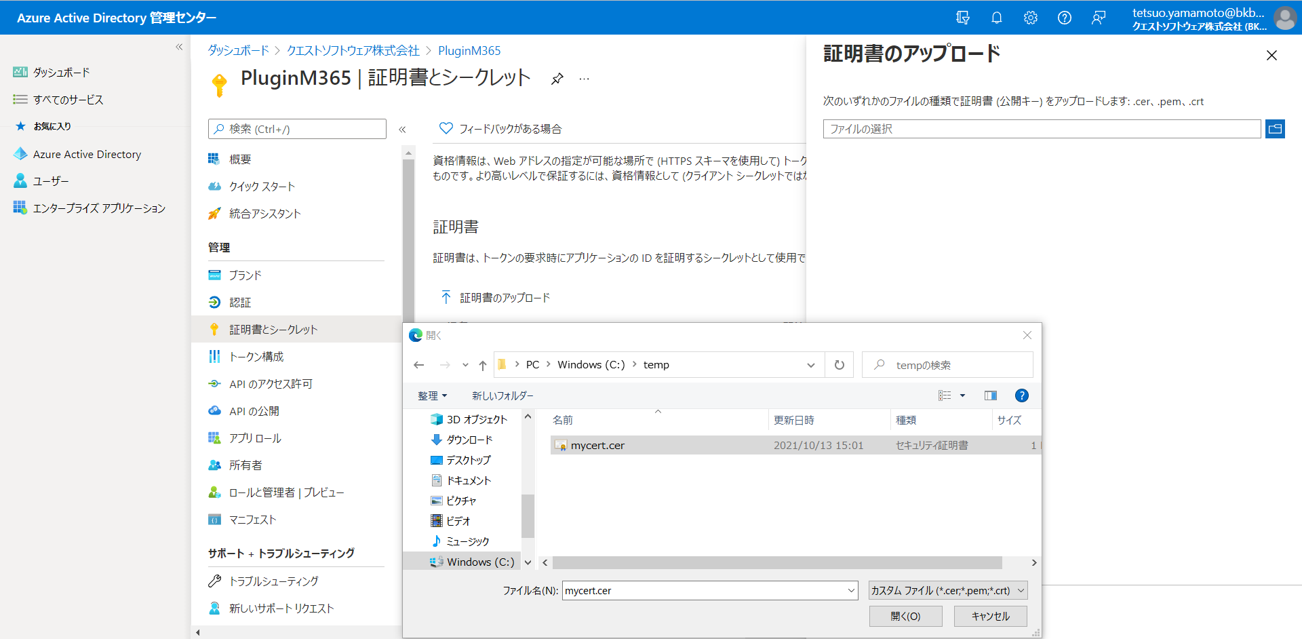Click 新しいフォルダー in file dialog
This screenshot has width=1302, height=639.
[x=502, y=395]
